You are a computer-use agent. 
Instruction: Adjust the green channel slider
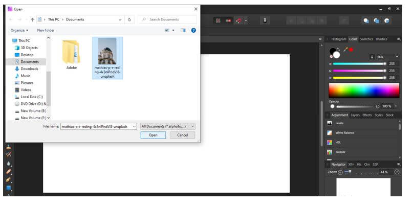pyautogui.click(x=359, y=71)
